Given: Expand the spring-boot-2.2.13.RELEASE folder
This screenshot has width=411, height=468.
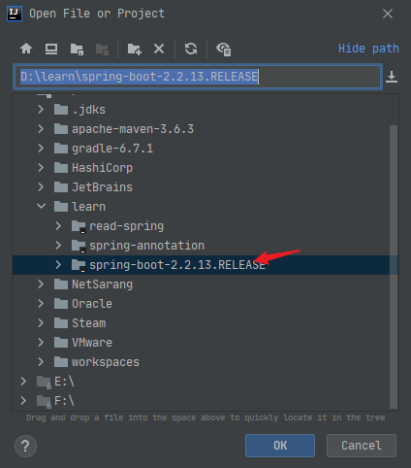Looking at the screenshot, I should [58, 265].
